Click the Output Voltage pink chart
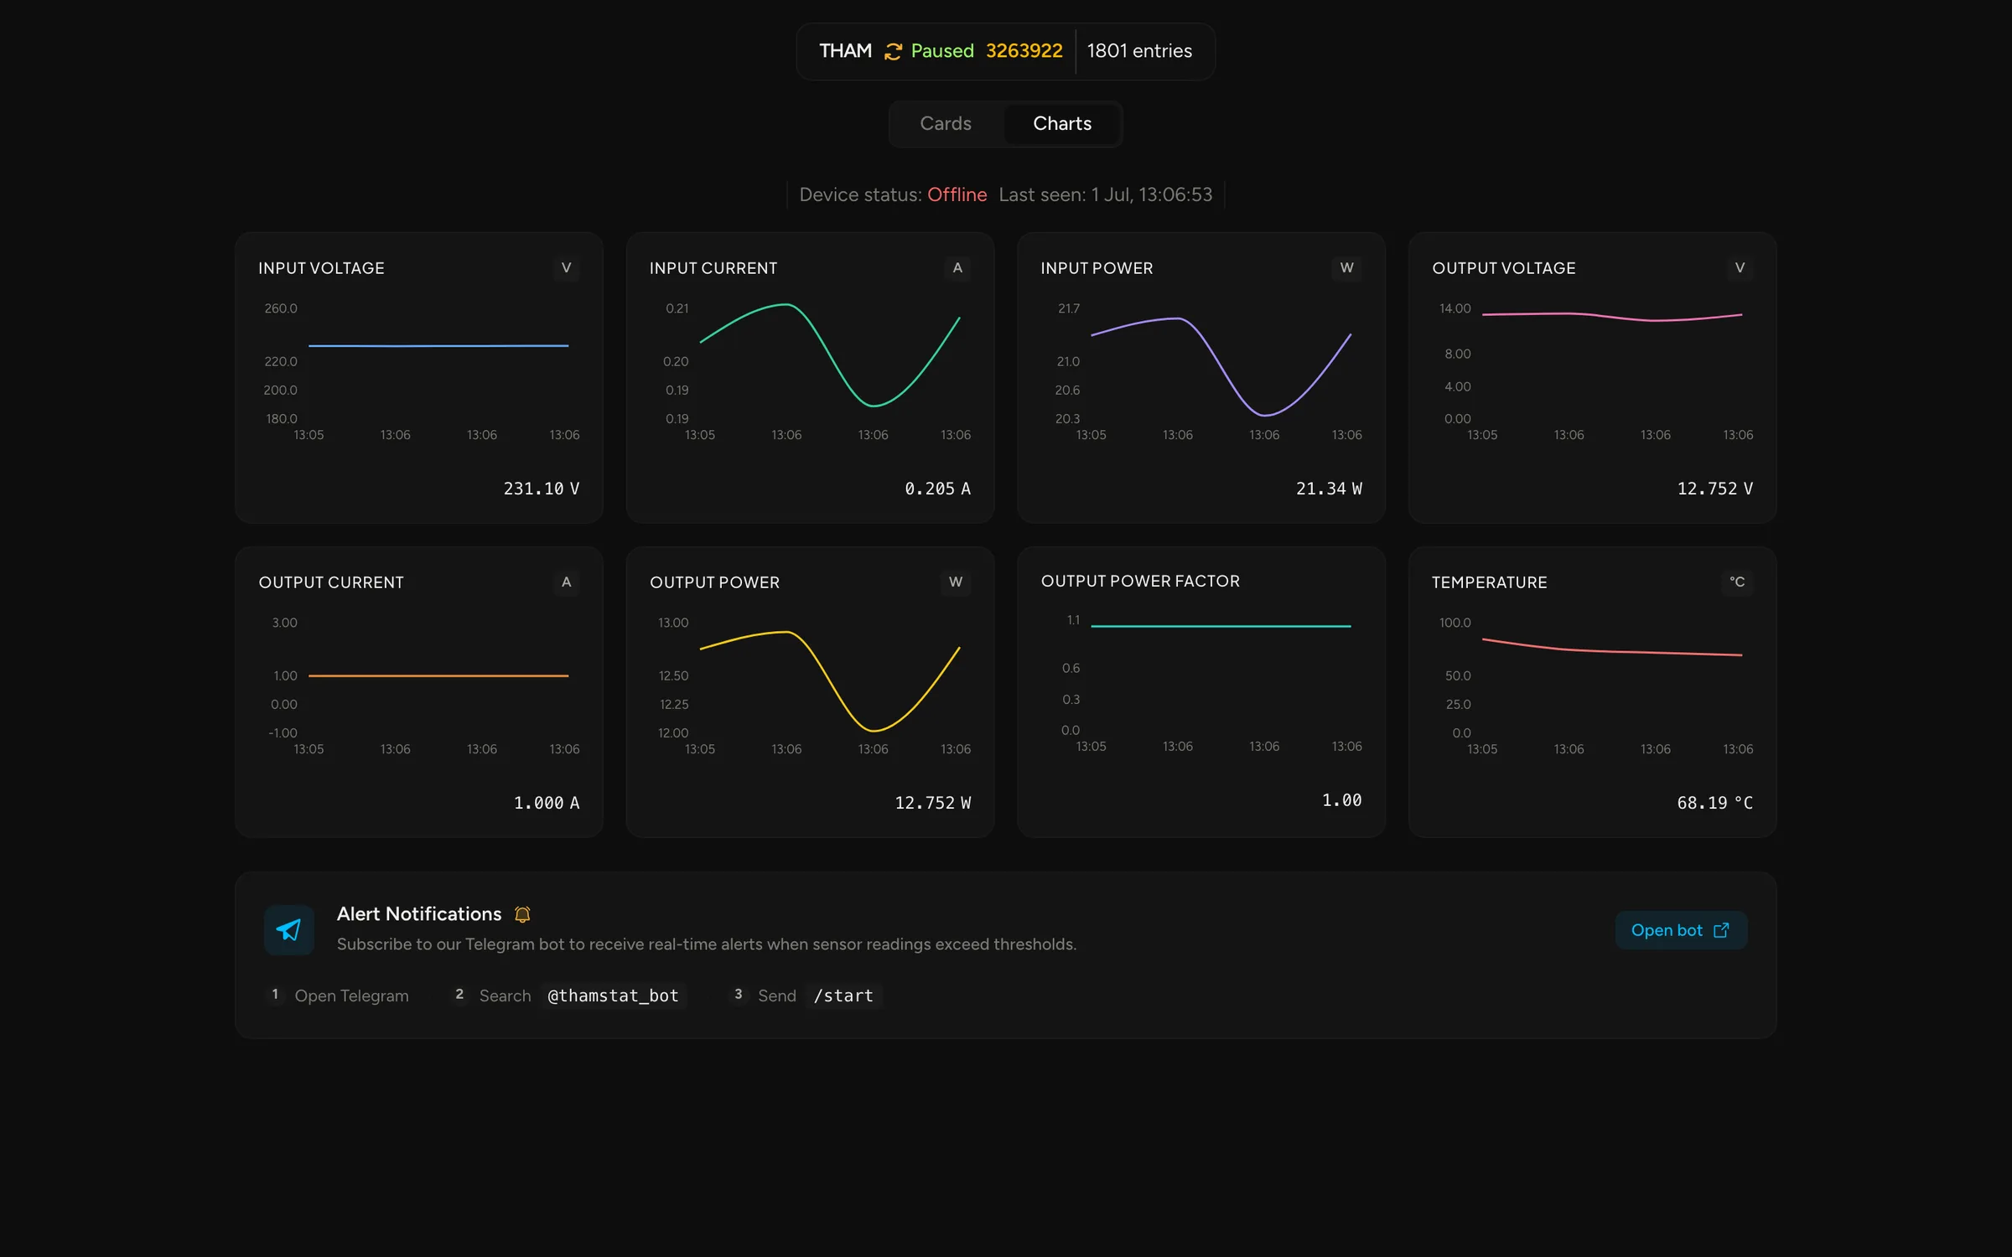 pyautogui.click(x=1612, y=317)
